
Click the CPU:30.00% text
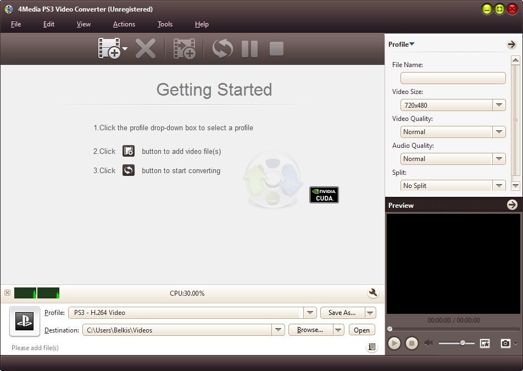coord(187,294)
